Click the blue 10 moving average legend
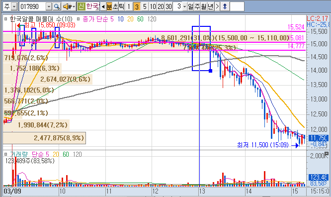The width and height of the screenshot is (331, 197). 121,19
